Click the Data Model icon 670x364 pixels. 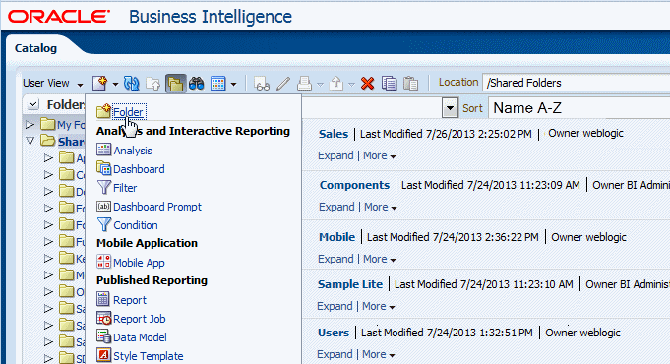[x=104, y=336]
